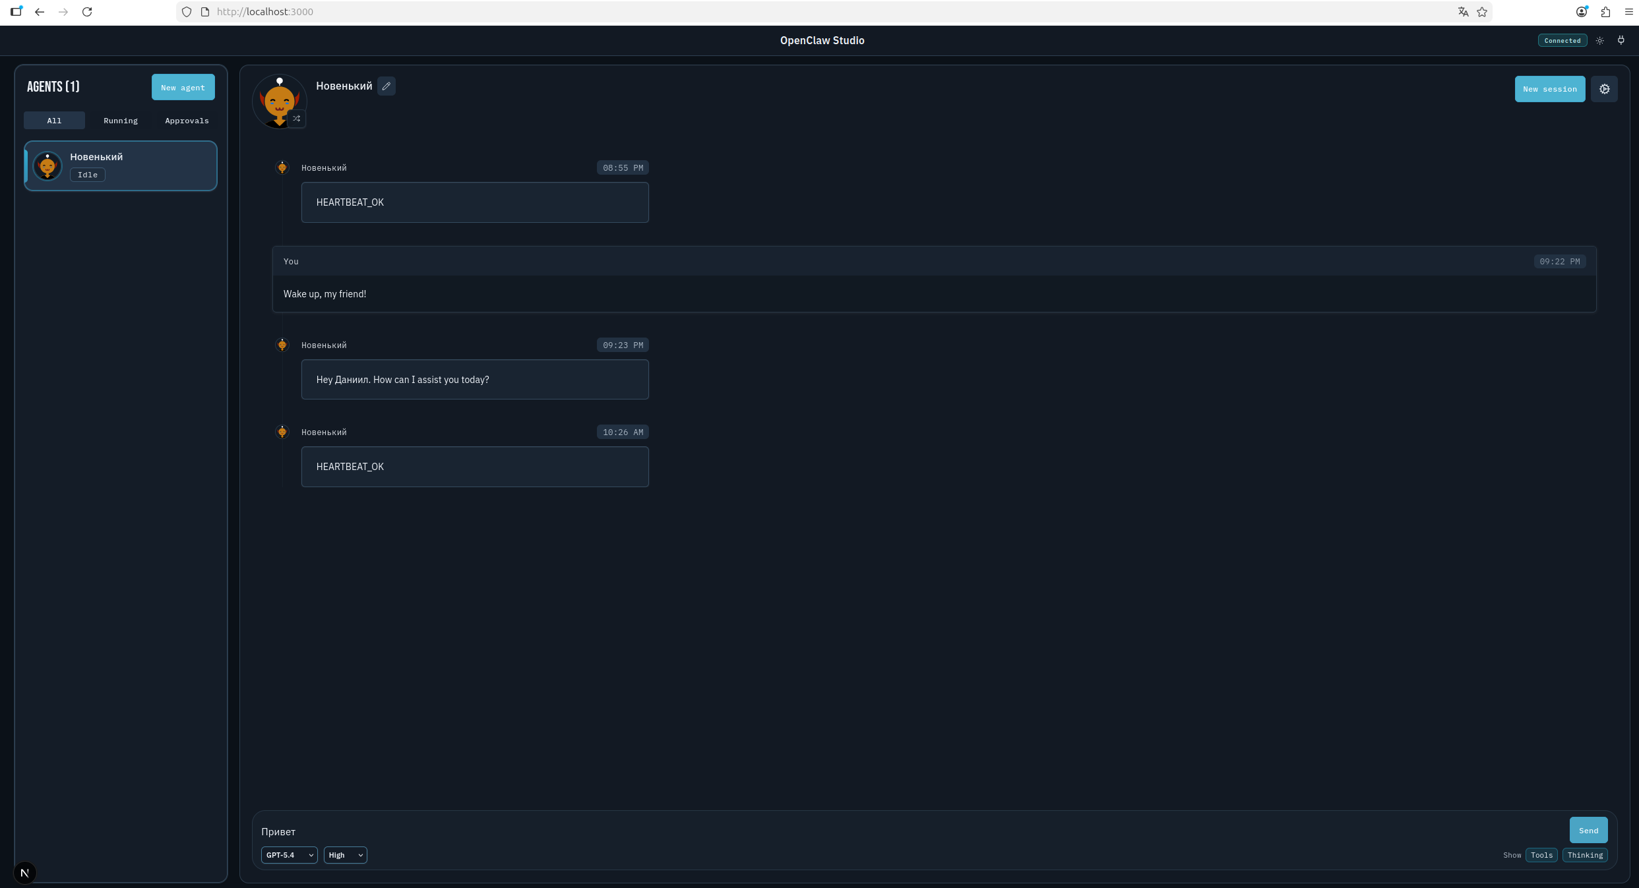Expand the GPT-5.4 model dropdown
1639x888 pixels.
coord(289,855)
